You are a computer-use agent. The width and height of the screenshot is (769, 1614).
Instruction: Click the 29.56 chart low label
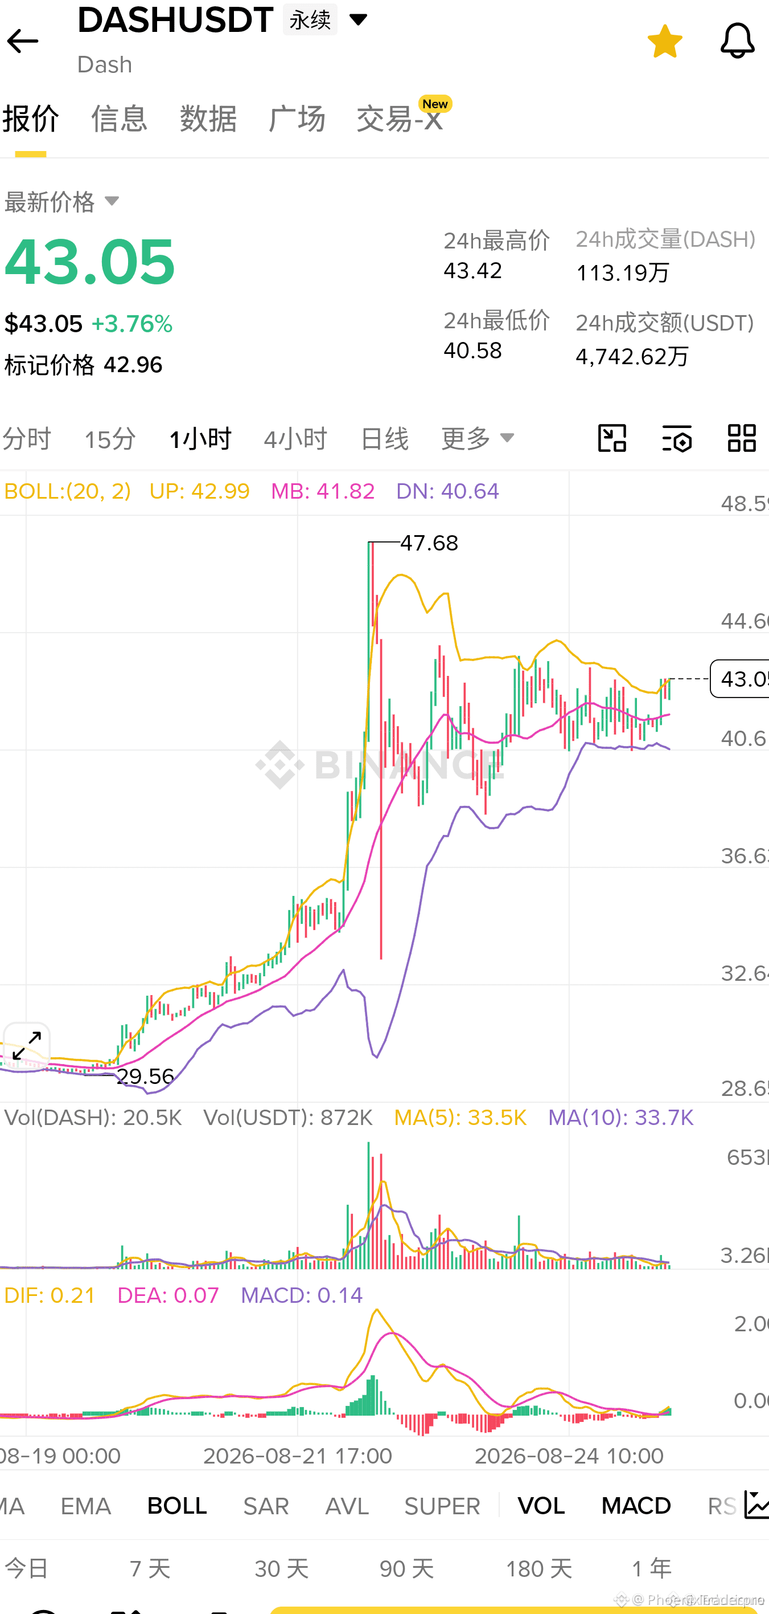[x=145, y=1077]
